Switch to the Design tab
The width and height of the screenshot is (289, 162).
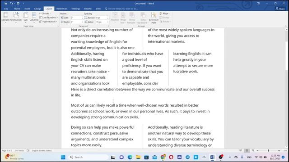tap(37, 9)
